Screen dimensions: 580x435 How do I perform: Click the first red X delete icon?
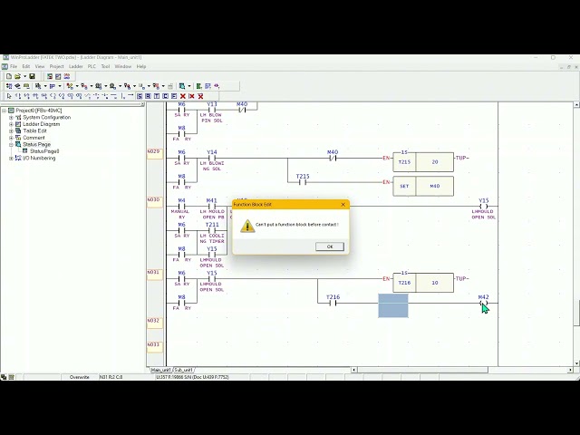183,96
